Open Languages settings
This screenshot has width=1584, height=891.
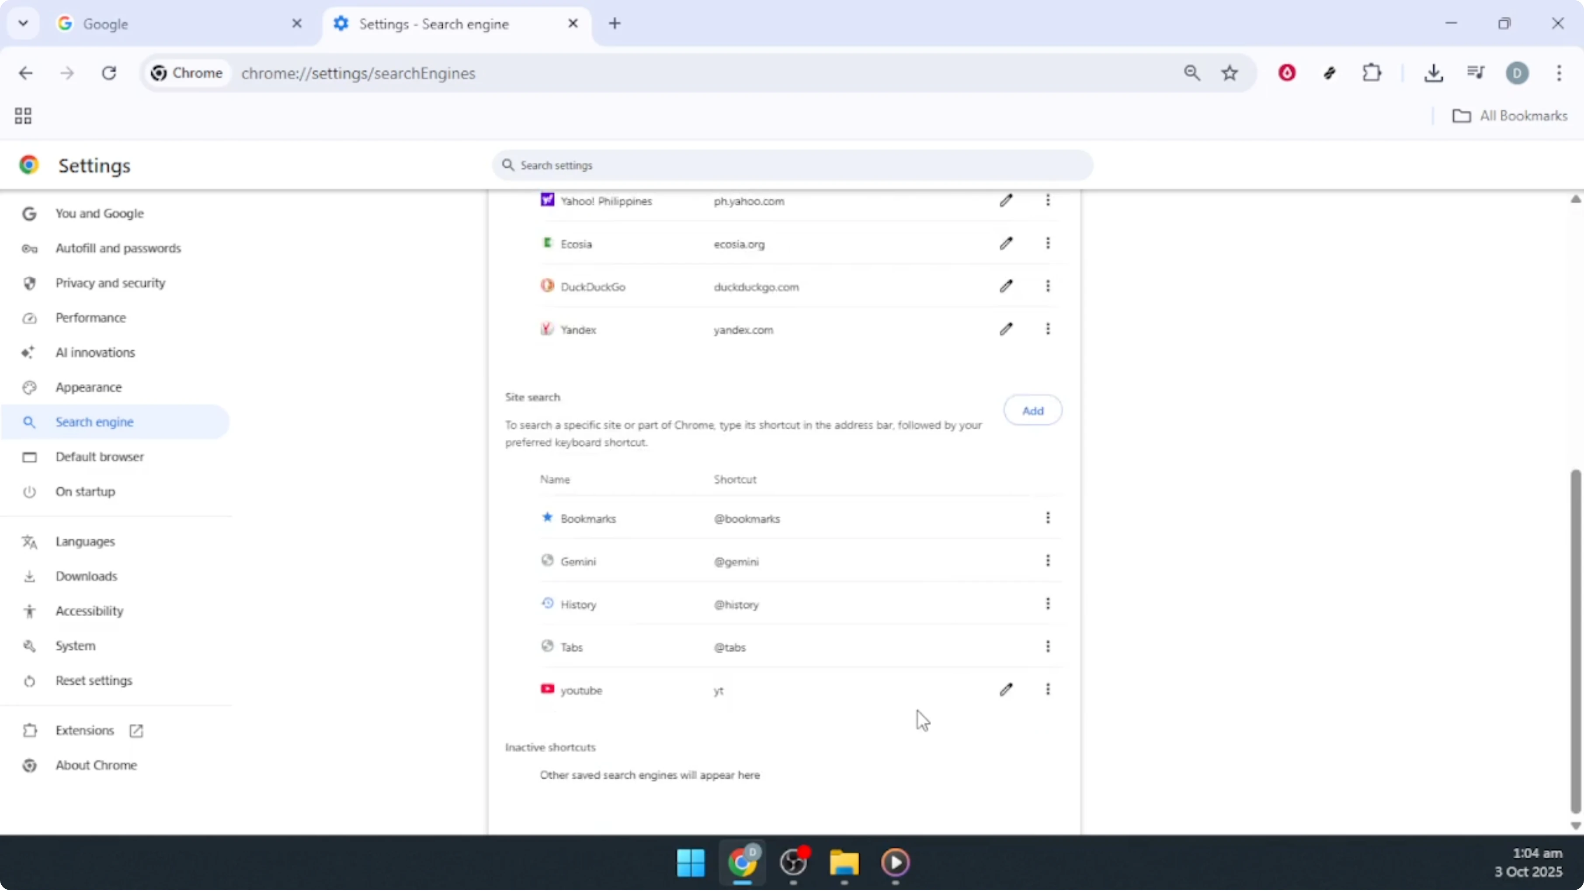115,542
